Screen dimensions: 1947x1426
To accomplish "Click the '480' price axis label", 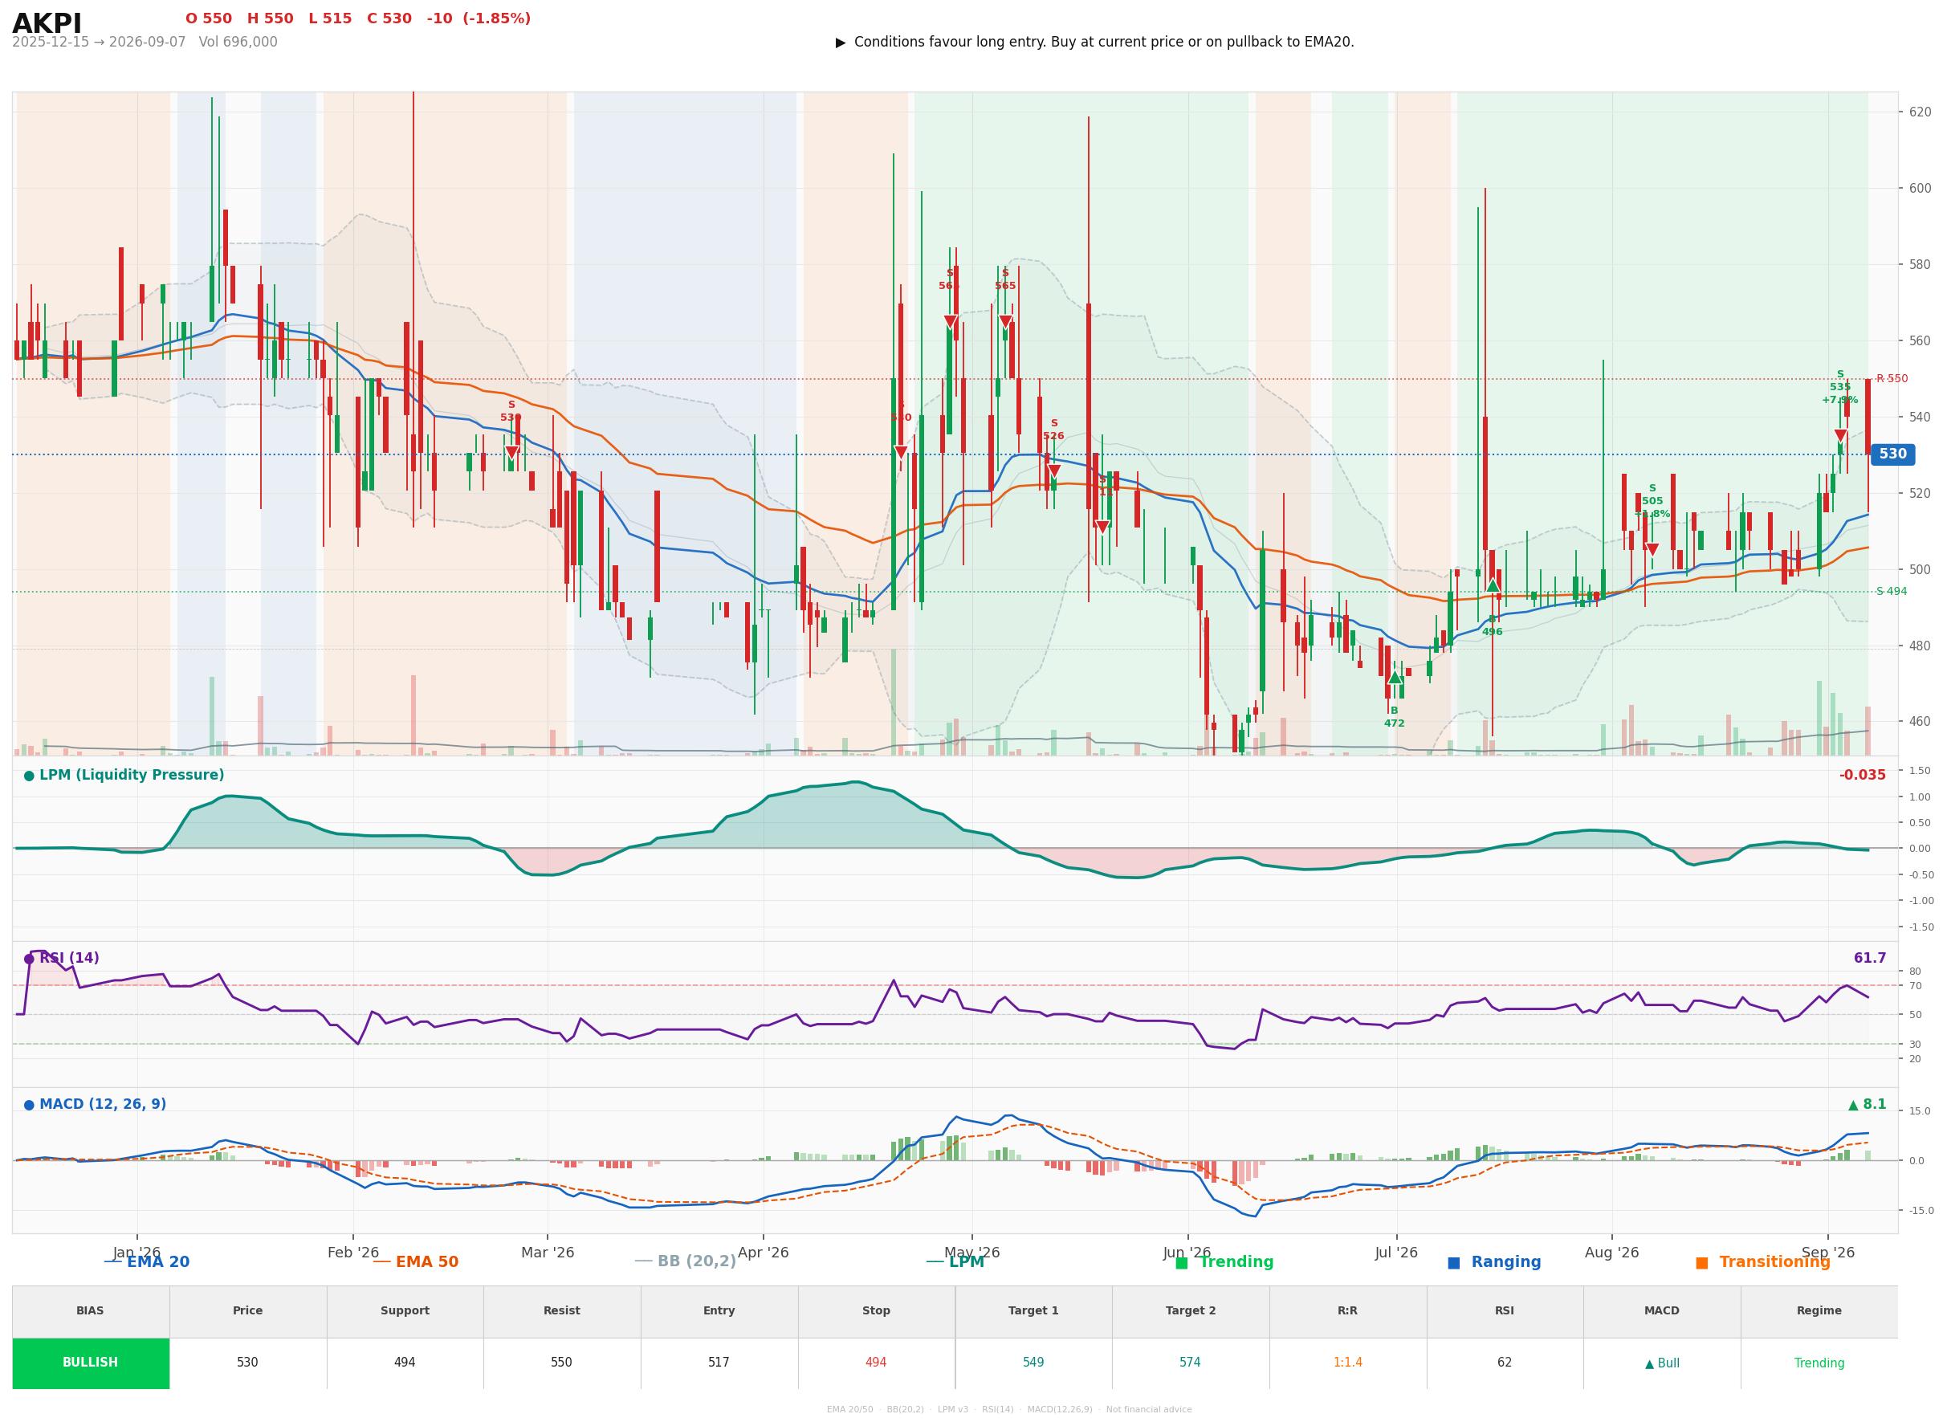I will click(x=1920, y=646).
